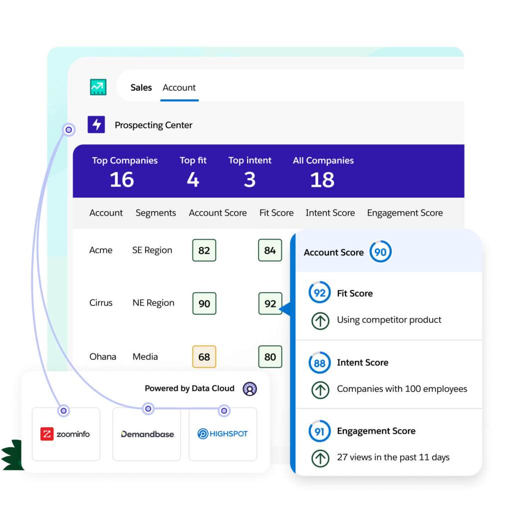Click the up arrow beside Companies with 100 employees

click(320, 389)
